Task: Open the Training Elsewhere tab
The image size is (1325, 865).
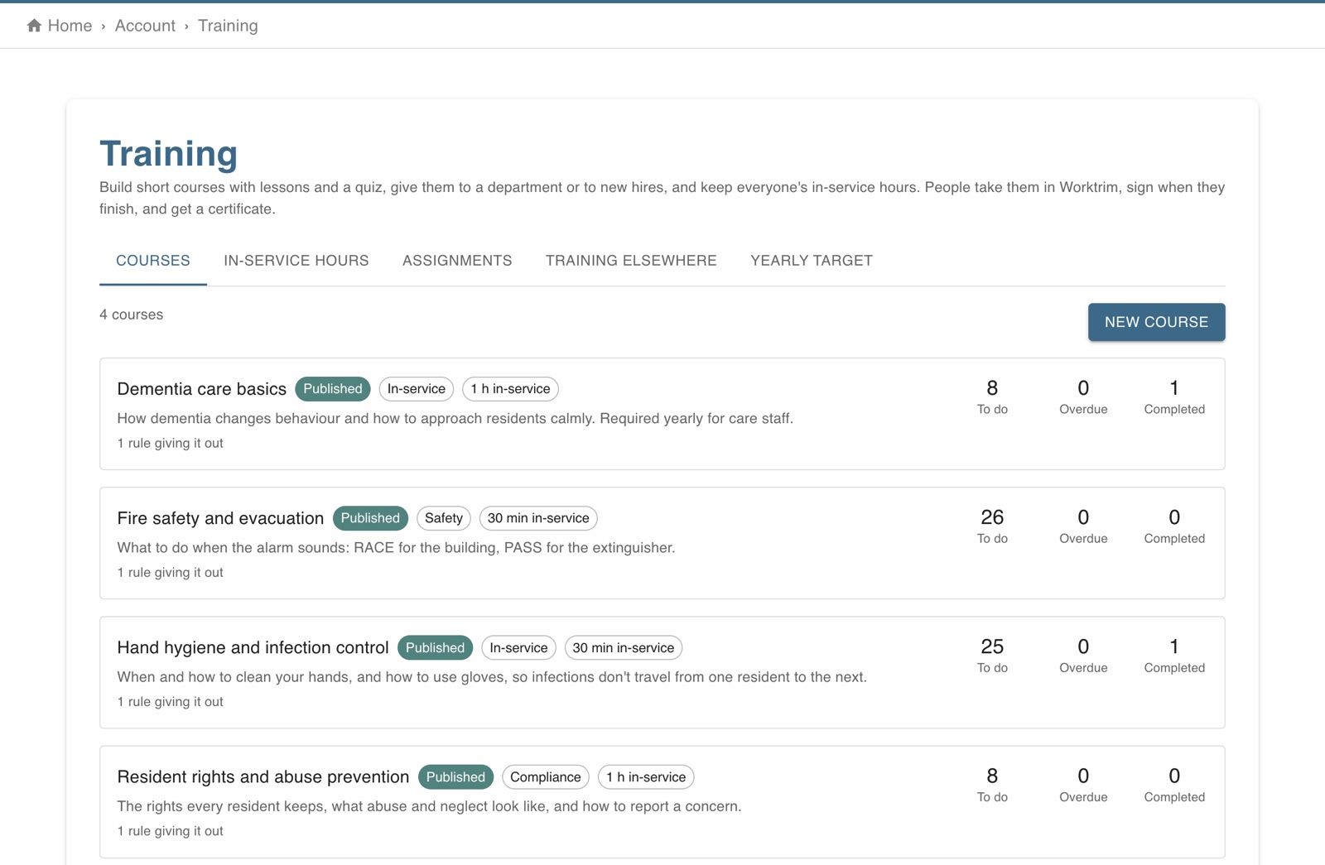Action: tap(631, 261)
